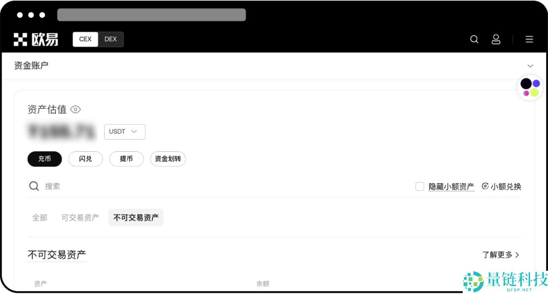Screen dimensions: 548x294
Task: Switch to DEX mode toggle
Action: click(111, 39)
